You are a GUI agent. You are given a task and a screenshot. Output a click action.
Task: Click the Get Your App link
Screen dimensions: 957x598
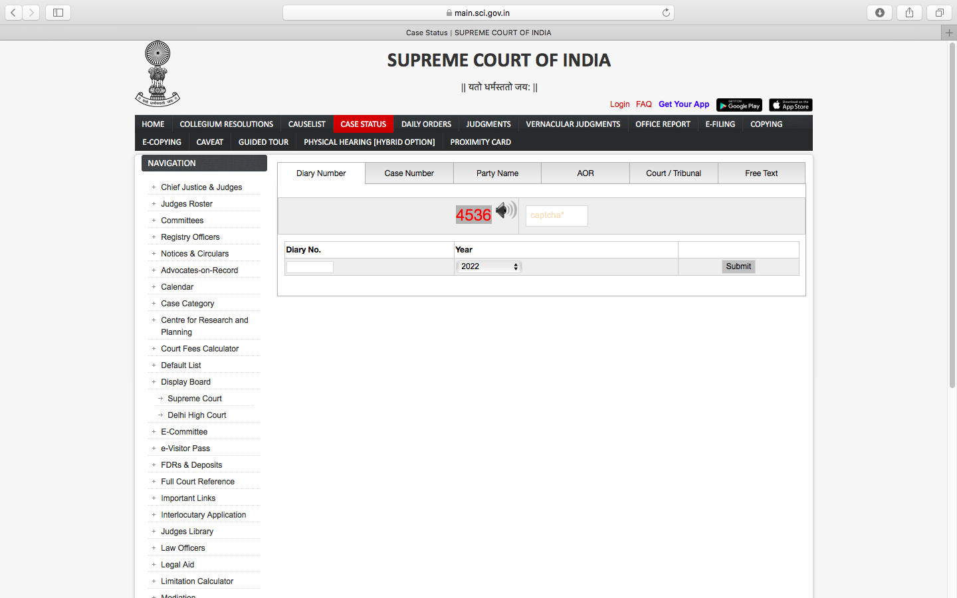[x=684, y=104]
